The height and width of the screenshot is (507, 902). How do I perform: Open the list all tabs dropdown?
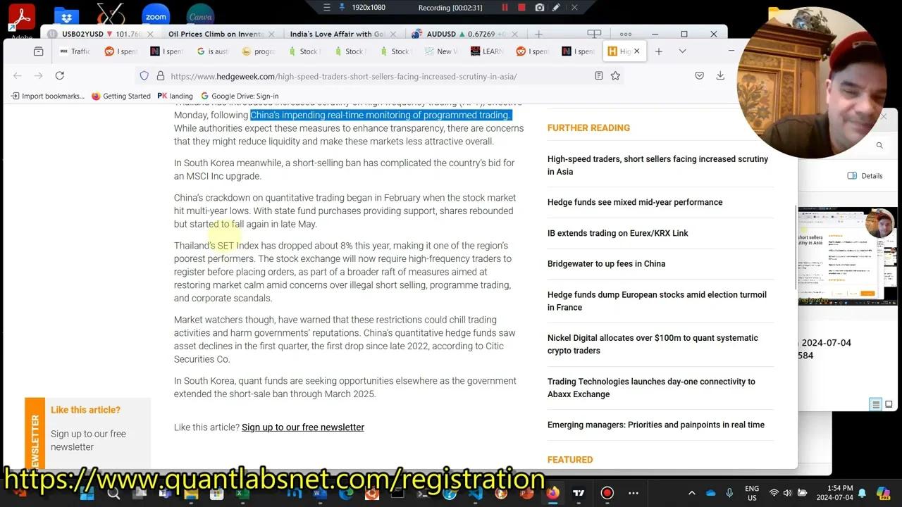click(x=682, y=51)
